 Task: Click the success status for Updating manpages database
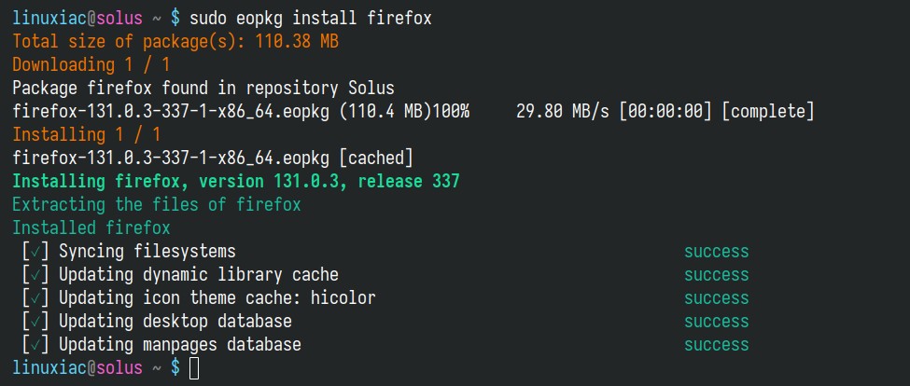pyautogui.click(x=716, y=344)
